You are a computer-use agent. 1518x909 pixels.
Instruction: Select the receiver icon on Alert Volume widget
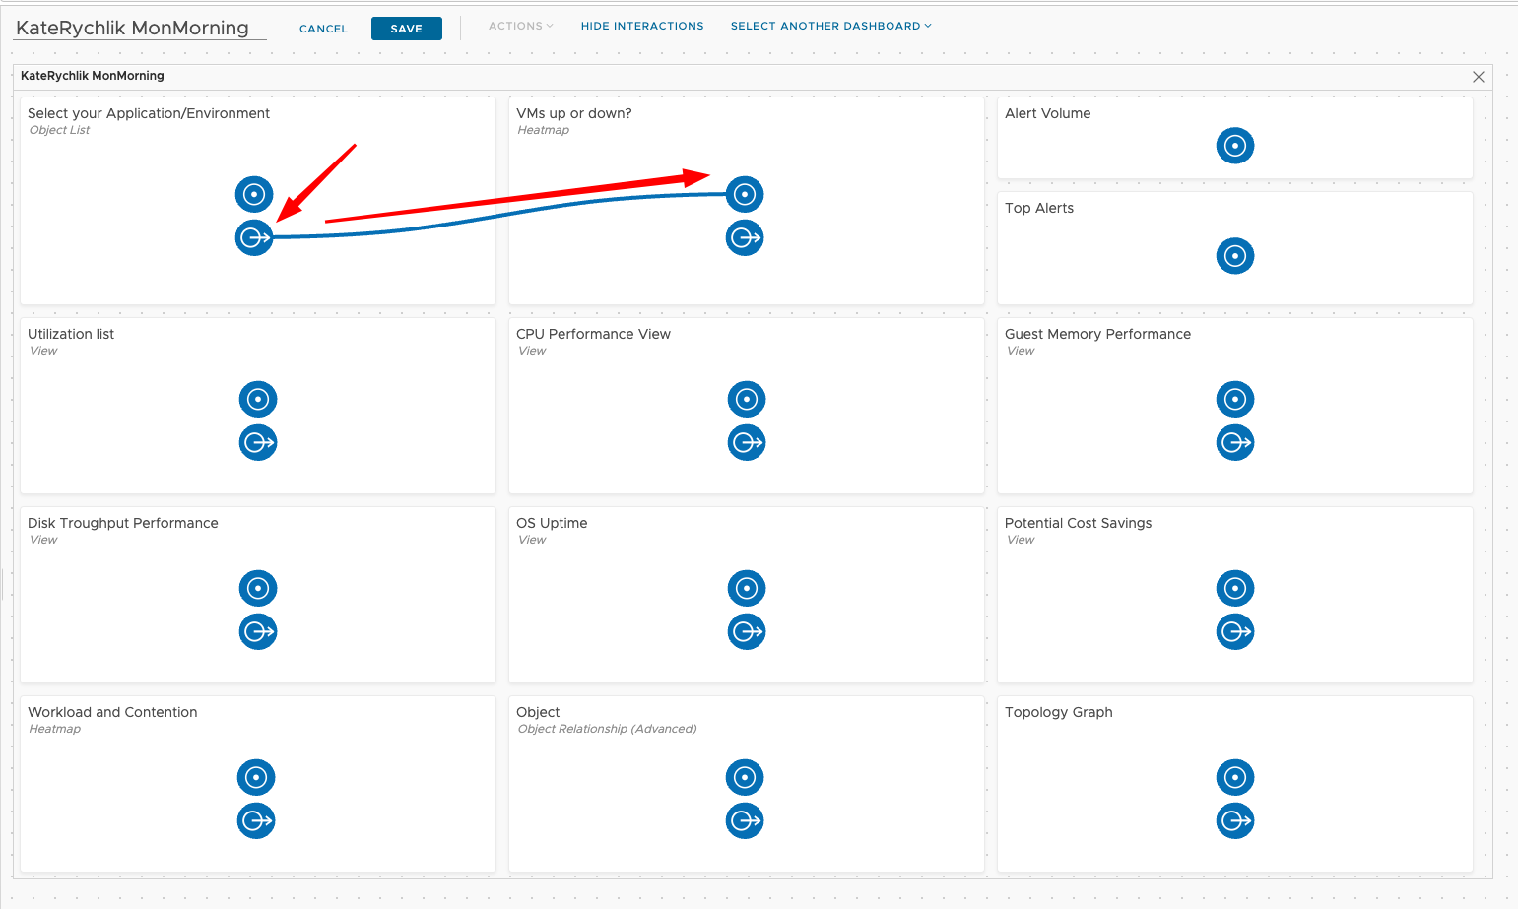click(x=1235, y=146)
